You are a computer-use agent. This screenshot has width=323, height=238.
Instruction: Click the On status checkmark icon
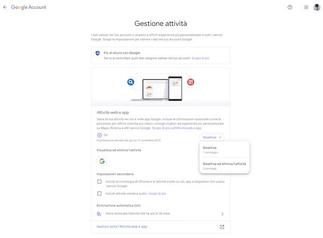coord(100,135)
